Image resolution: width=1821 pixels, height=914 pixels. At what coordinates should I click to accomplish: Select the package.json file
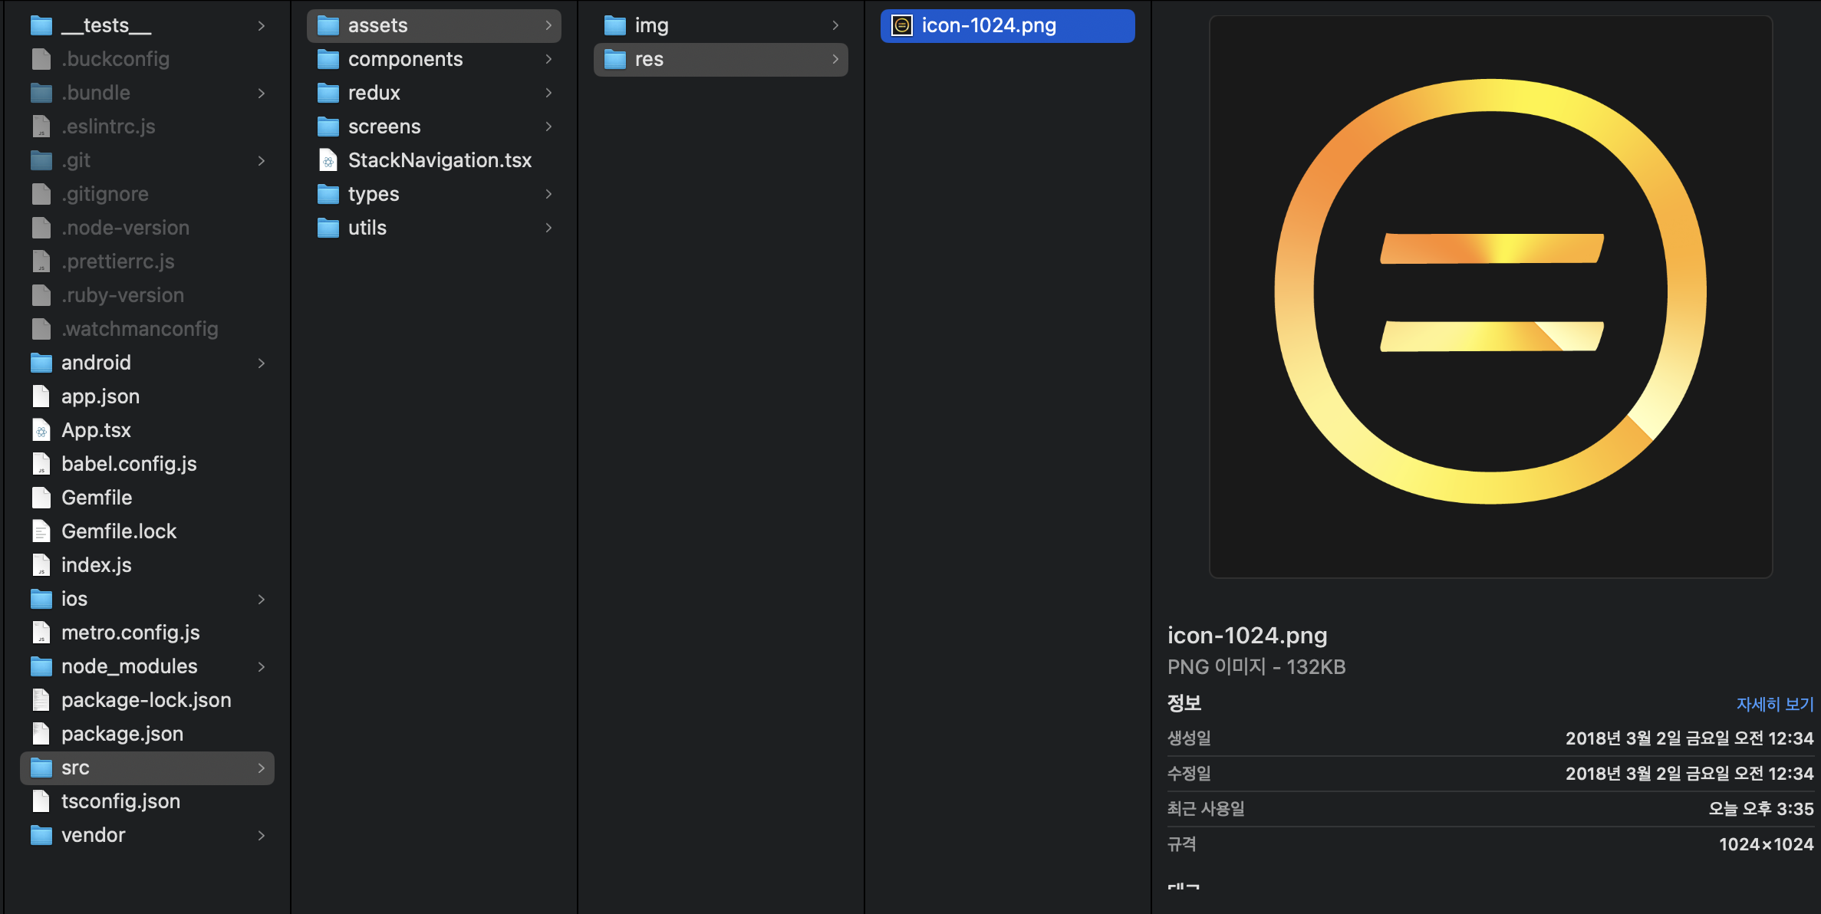pyautogui.click(x=122, y=734)
